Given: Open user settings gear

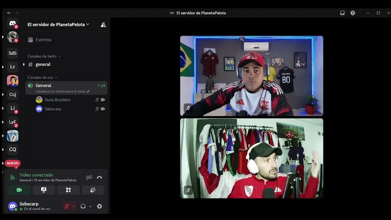Looking at the screenshot, I should click(99, 206).
